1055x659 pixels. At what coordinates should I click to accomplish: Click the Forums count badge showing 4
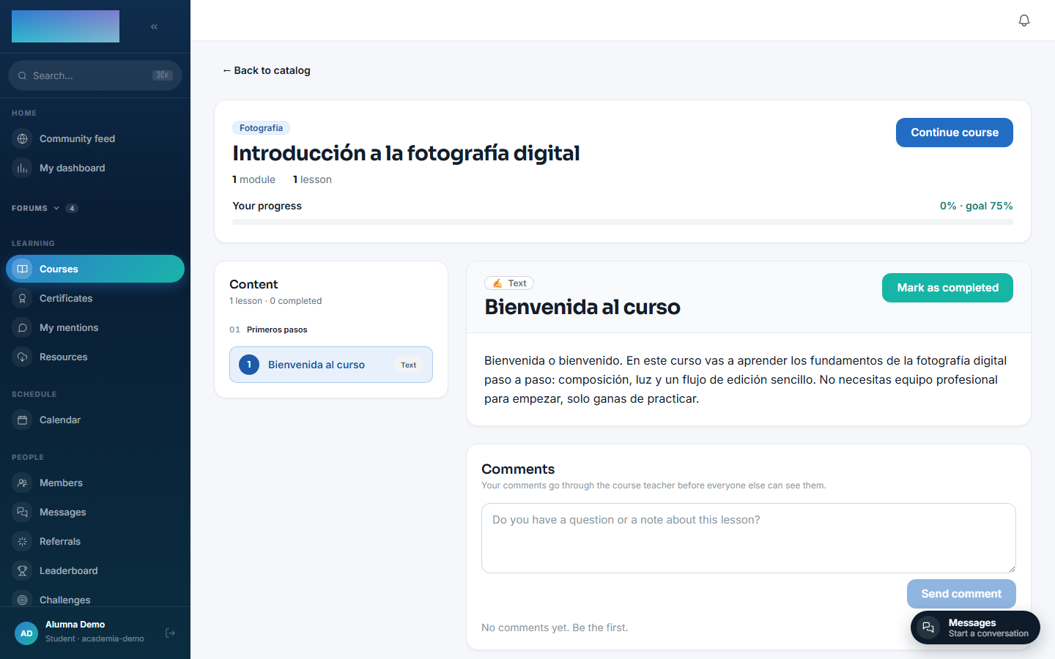click(72, 208)
